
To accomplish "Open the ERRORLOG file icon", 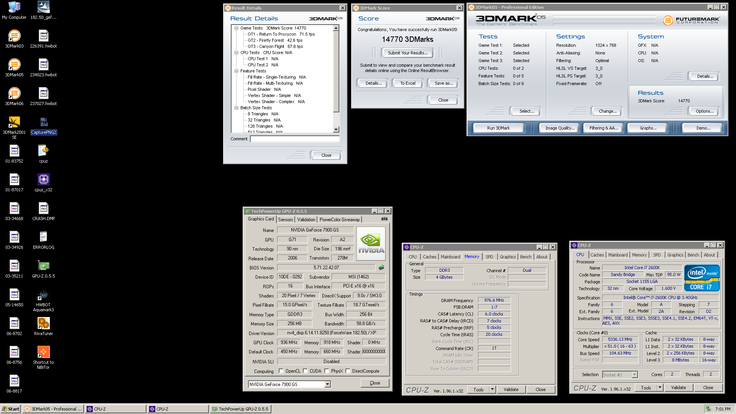I will [x=43, y=240].
